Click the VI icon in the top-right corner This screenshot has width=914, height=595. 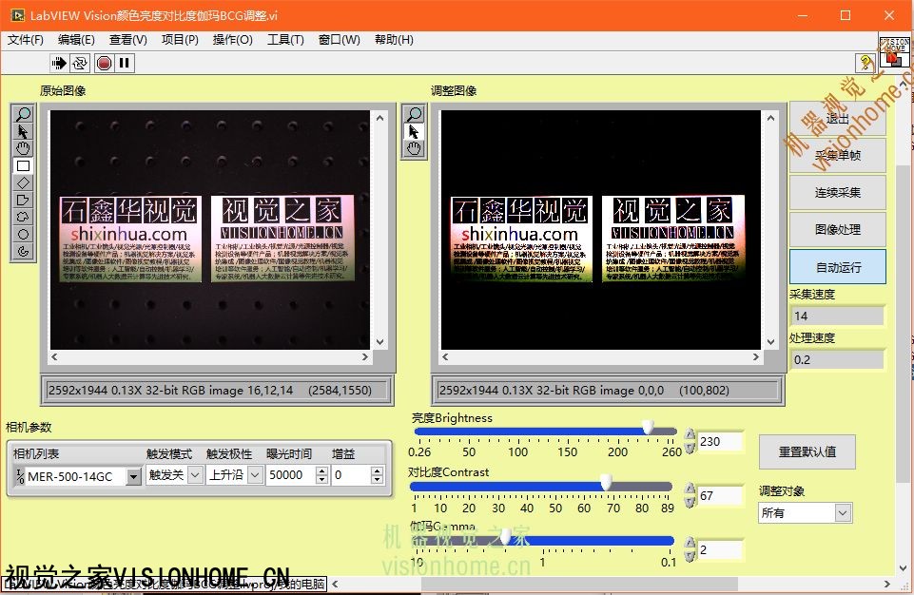[894, 51]
